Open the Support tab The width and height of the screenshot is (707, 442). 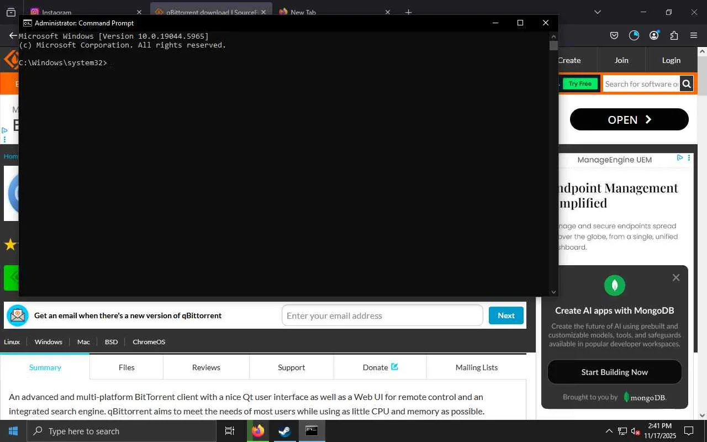[x=292, y=367]
